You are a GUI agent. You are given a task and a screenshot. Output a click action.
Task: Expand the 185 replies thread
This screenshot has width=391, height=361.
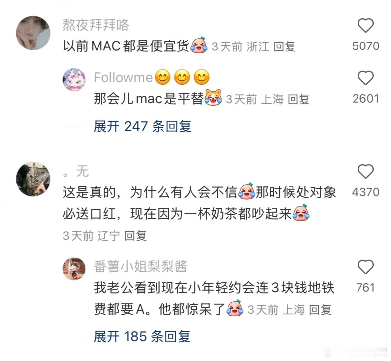142,336
